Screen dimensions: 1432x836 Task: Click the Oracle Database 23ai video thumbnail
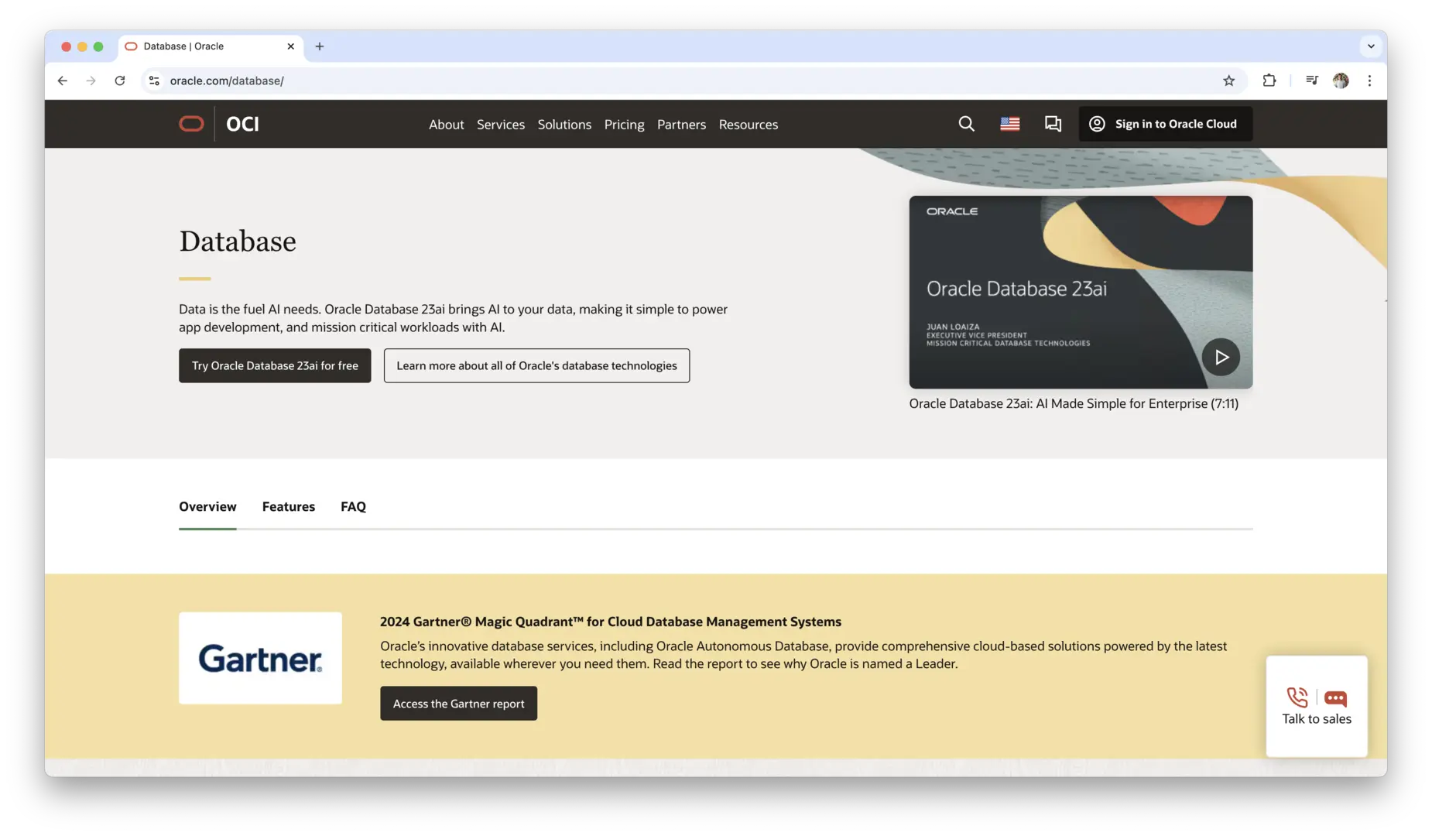pos(1081,292)
